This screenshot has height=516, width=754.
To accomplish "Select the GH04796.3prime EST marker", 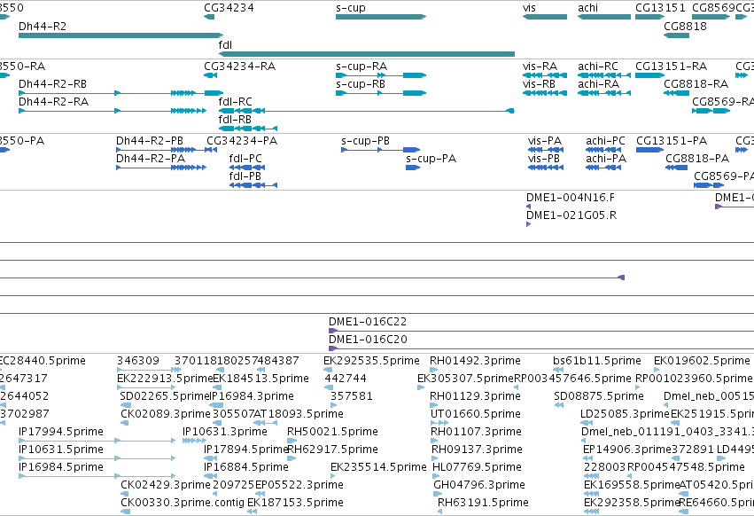I will (x=437, y=495).
